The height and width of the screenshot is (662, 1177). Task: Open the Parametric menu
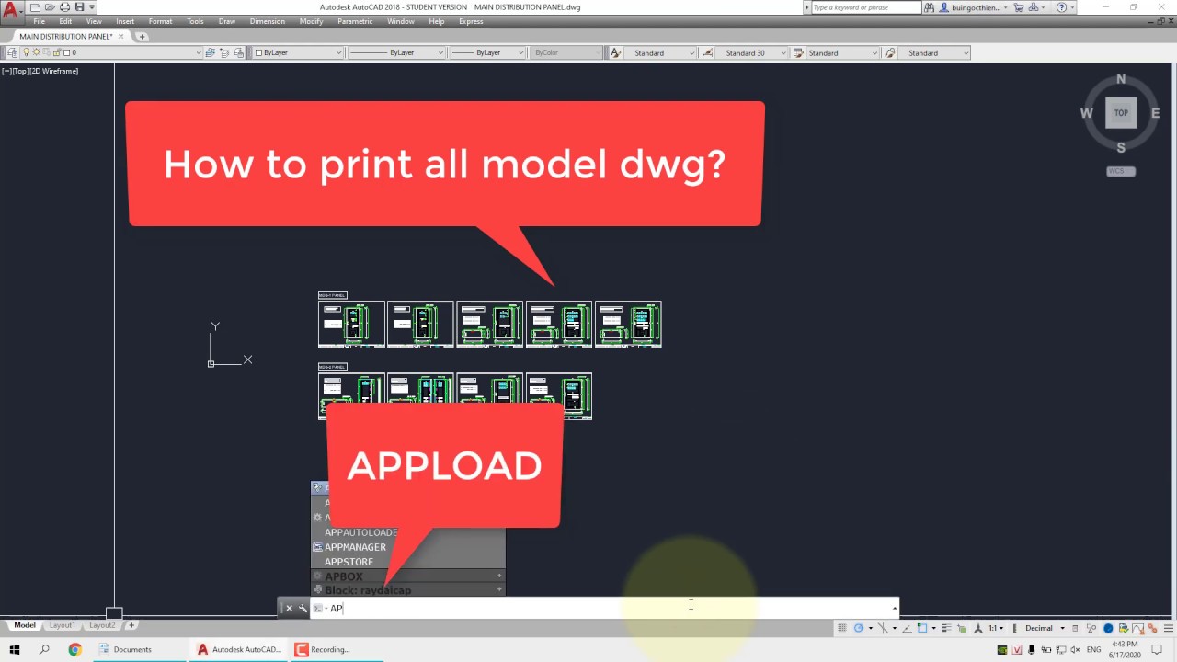(355, 21)
